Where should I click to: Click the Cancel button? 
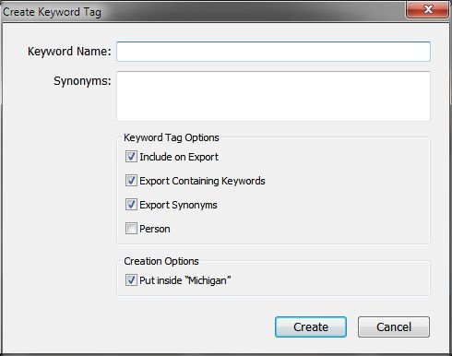pos(394,326)
